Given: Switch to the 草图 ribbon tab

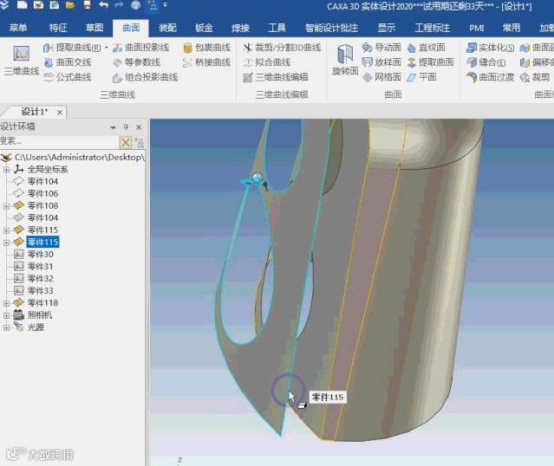Looking at the screenshot, I should [x=95, y=28].
